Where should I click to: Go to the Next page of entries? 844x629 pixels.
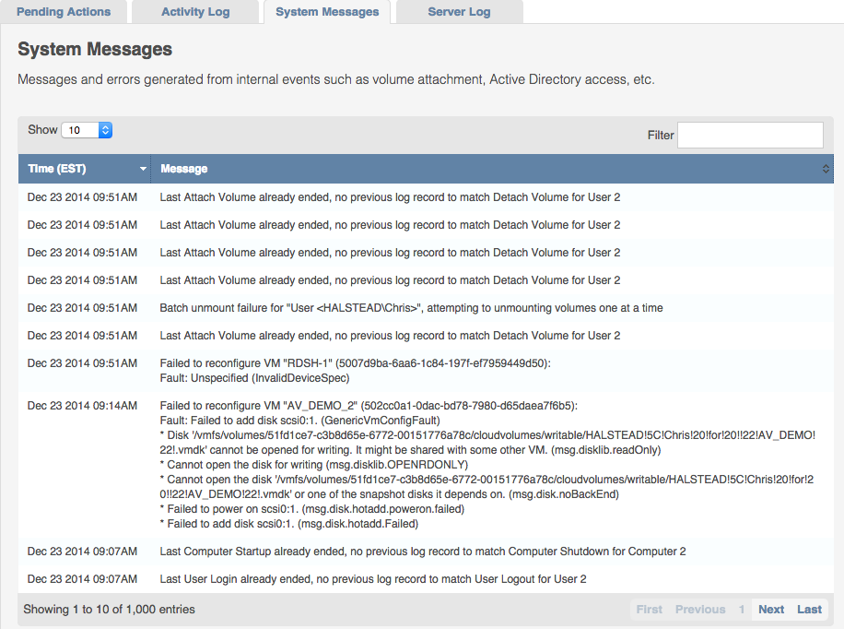tap(771, 609)
